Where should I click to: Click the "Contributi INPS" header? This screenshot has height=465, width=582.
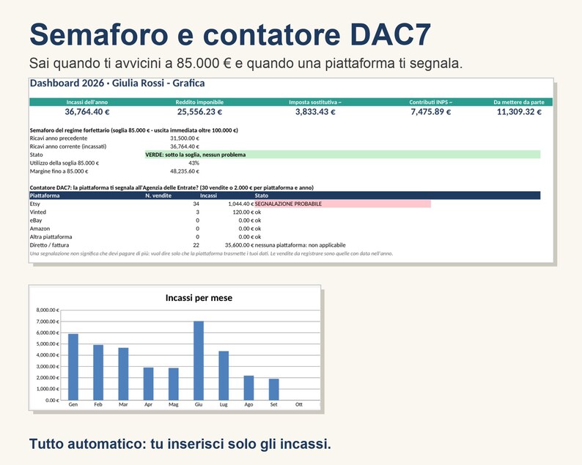point(430,102)
